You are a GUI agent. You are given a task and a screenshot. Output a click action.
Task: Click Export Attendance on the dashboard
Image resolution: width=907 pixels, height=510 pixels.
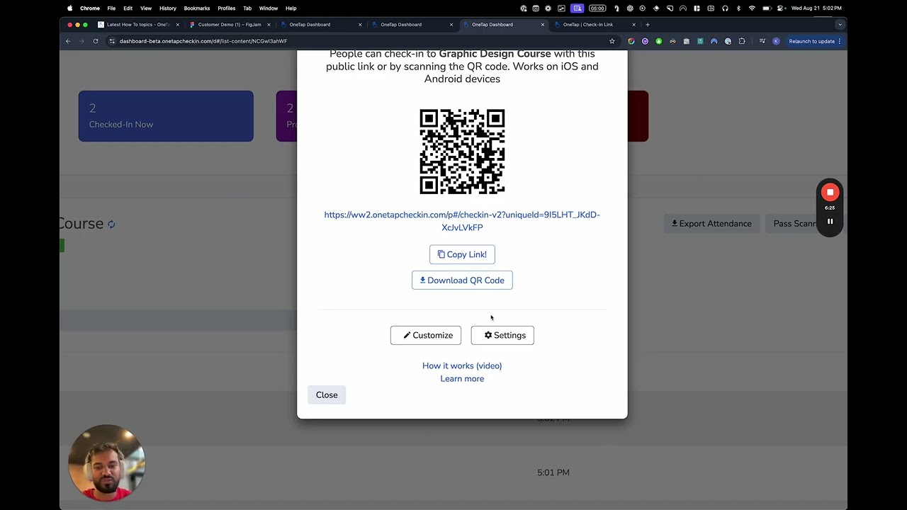711,224
